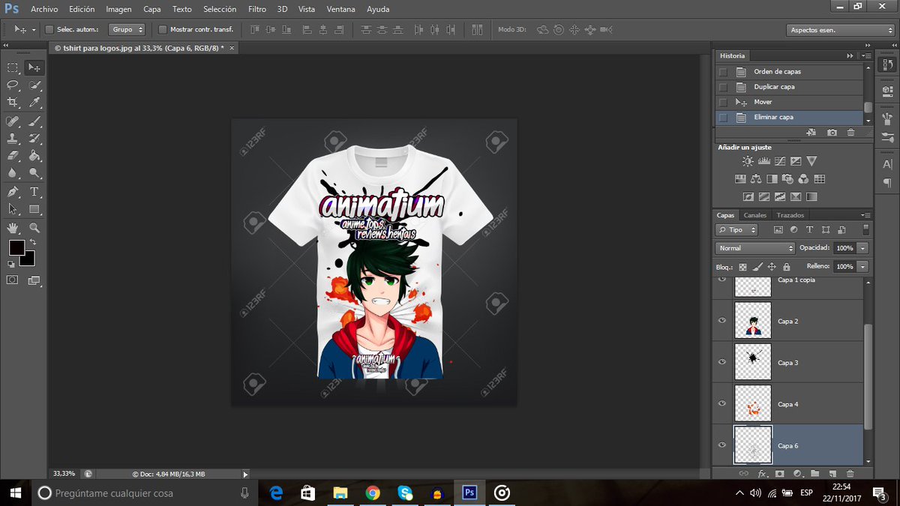Open the Aspectos esen. workspace dropdown
Screen dimensions: 900x506
[840, 30]
